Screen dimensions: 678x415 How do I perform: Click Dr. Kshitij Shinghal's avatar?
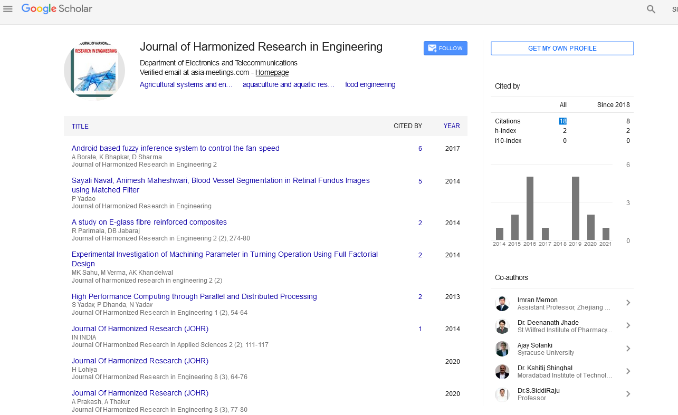[502, 372]
